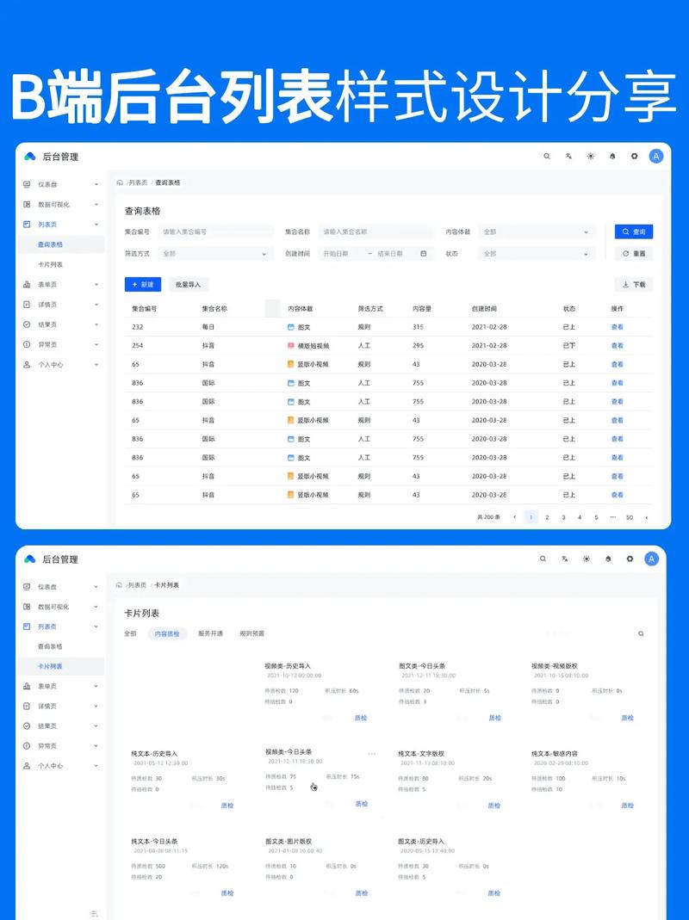689x920 pixels.
Task: Click the 新建 button
Action: [x=143, y=284]
